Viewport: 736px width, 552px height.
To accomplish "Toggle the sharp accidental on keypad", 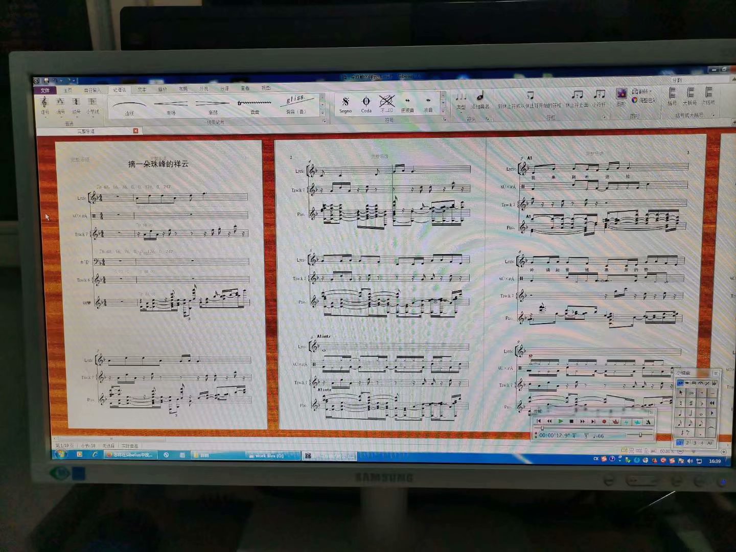I will pos(691,403).
